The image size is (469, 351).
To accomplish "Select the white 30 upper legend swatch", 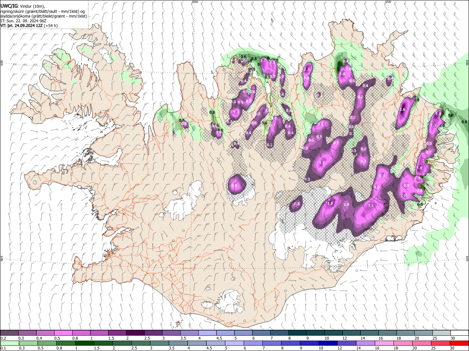I will [x=459, y=333].
